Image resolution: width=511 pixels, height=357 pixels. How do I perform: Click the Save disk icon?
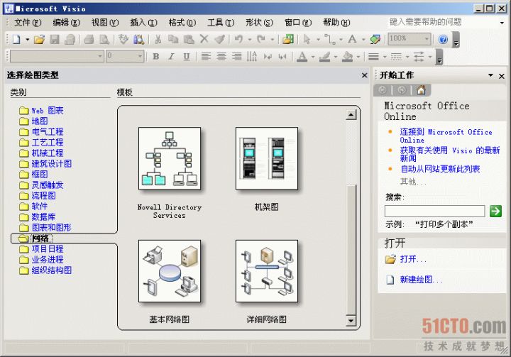click(55, 40)
